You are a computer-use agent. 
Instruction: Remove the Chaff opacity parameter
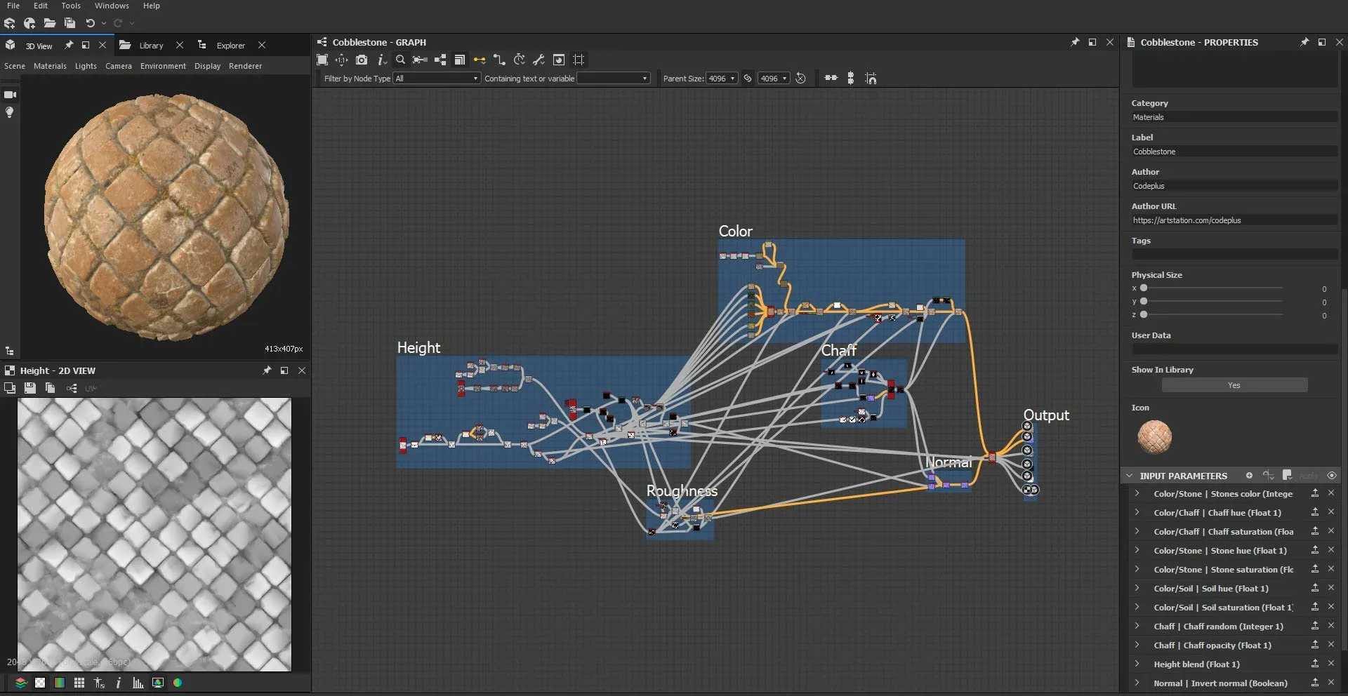click(1330, 645)
